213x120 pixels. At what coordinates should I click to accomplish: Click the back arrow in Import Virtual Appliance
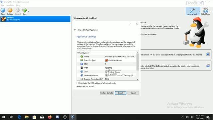pos(75,30)
